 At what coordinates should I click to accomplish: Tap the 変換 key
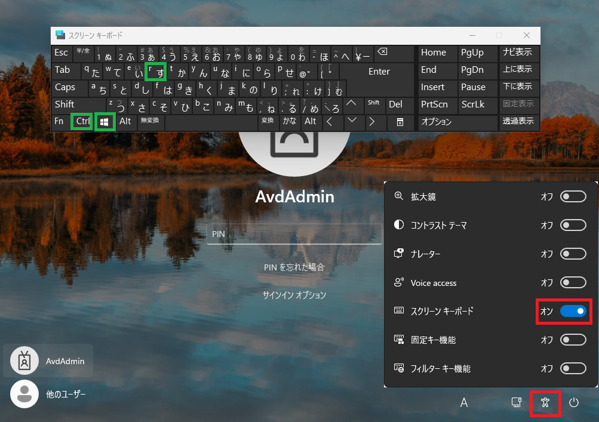(269, 122)
